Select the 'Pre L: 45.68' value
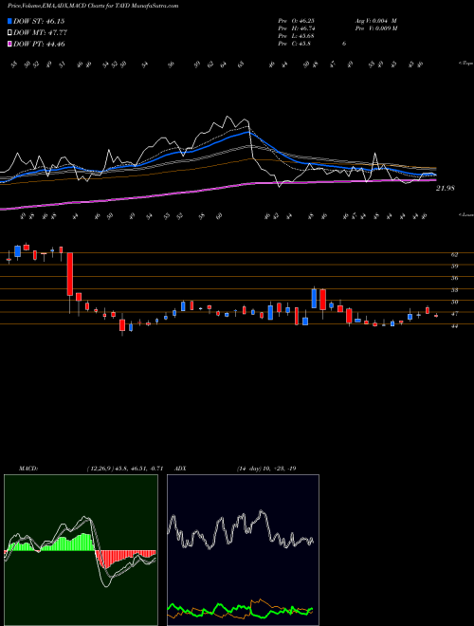This screenshot has width=474, height=626. pyautogui.click(x=298, y=36)
